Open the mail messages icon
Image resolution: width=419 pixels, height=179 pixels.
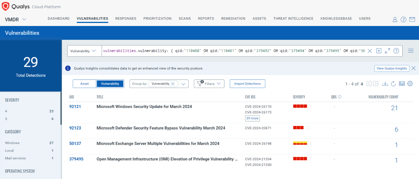(x=412, y=19)
